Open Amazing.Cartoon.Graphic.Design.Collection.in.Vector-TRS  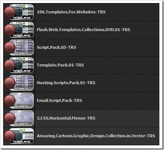tap(96, 136)
